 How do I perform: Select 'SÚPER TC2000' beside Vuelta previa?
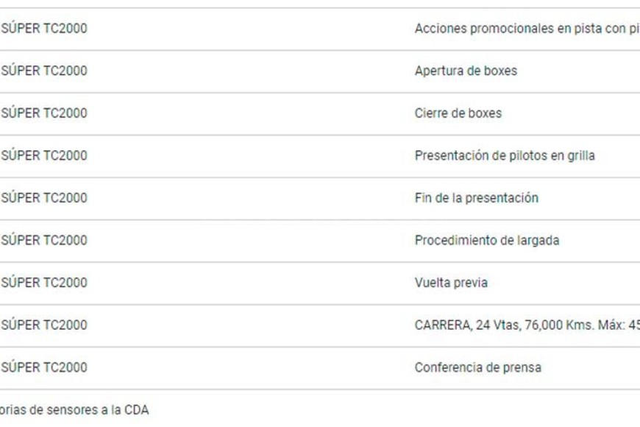pos(44,283)
